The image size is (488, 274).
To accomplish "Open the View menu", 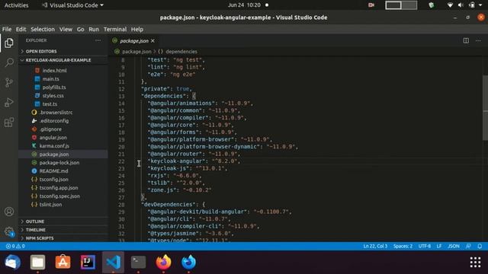I will (x=66, y=29).
